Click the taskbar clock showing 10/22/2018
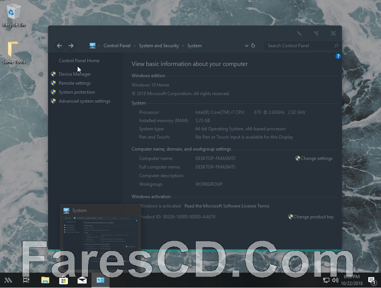 pyautogui.click(x=352, y=280)
